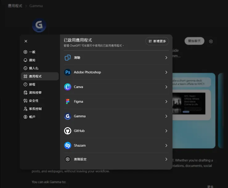Expand the Gamma row chevron

coord(166,116)
